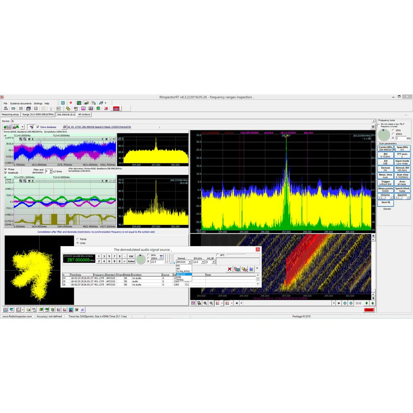Click the green save-trace icon below Device field

(7, 127)
